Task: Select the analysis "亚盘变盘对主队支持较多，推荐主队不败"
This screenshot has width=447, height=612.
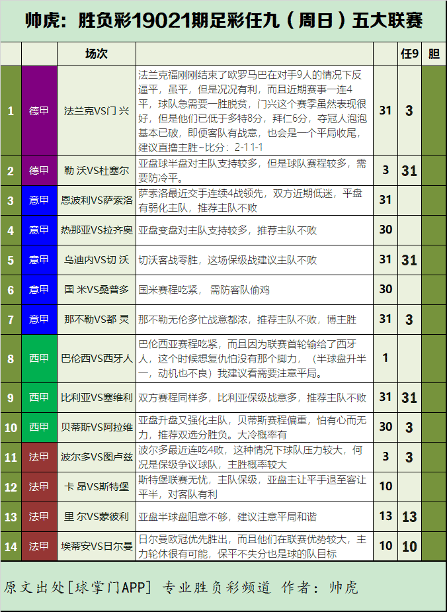Action: tap(255, 230)
